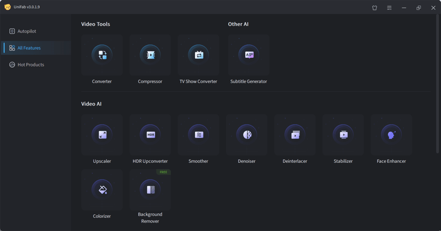Open the Background Remover tool
This screenshot has width=441, height=231.
tap(150, 190)
